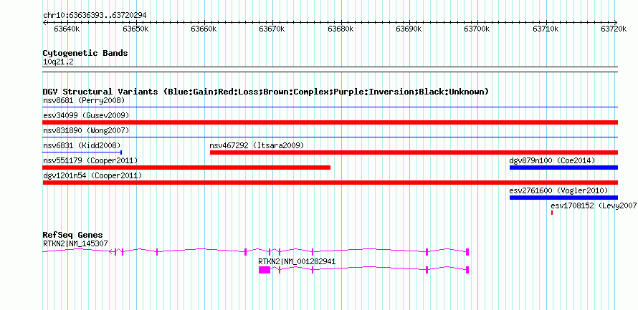Image resolution: width=638 pixels, height=310 pixels.
Task: Open variant esv2761600 (Vogler2010) label
Action: tap(558, 190)
